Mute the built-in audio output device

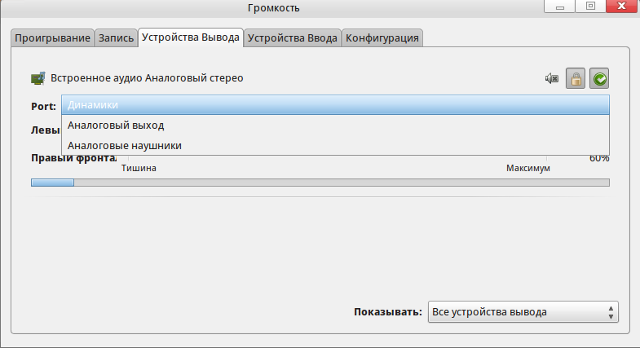pyautogui.click(x=552, y=79)
